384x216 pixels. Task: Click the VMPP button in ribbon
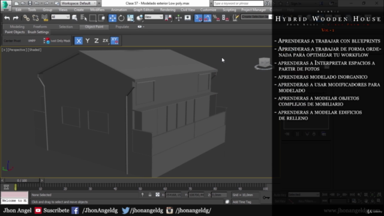click(x=32, y=41)
